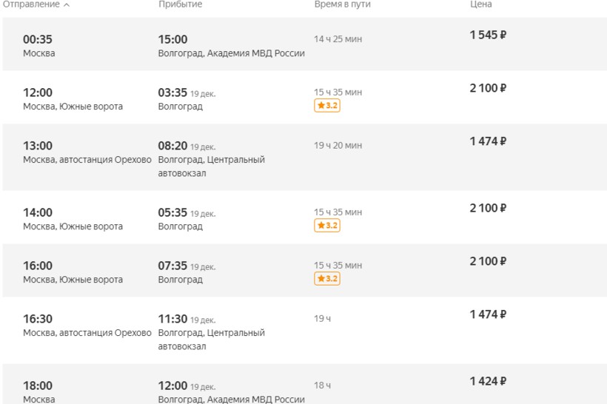Select the 00:35 Москва departure trip

coord(305,44)
